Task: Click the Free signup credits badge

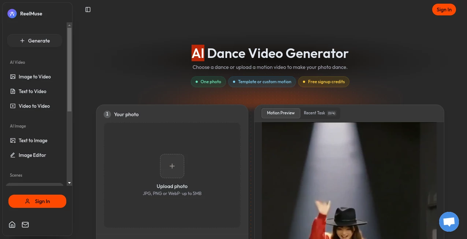Action: 324,82
